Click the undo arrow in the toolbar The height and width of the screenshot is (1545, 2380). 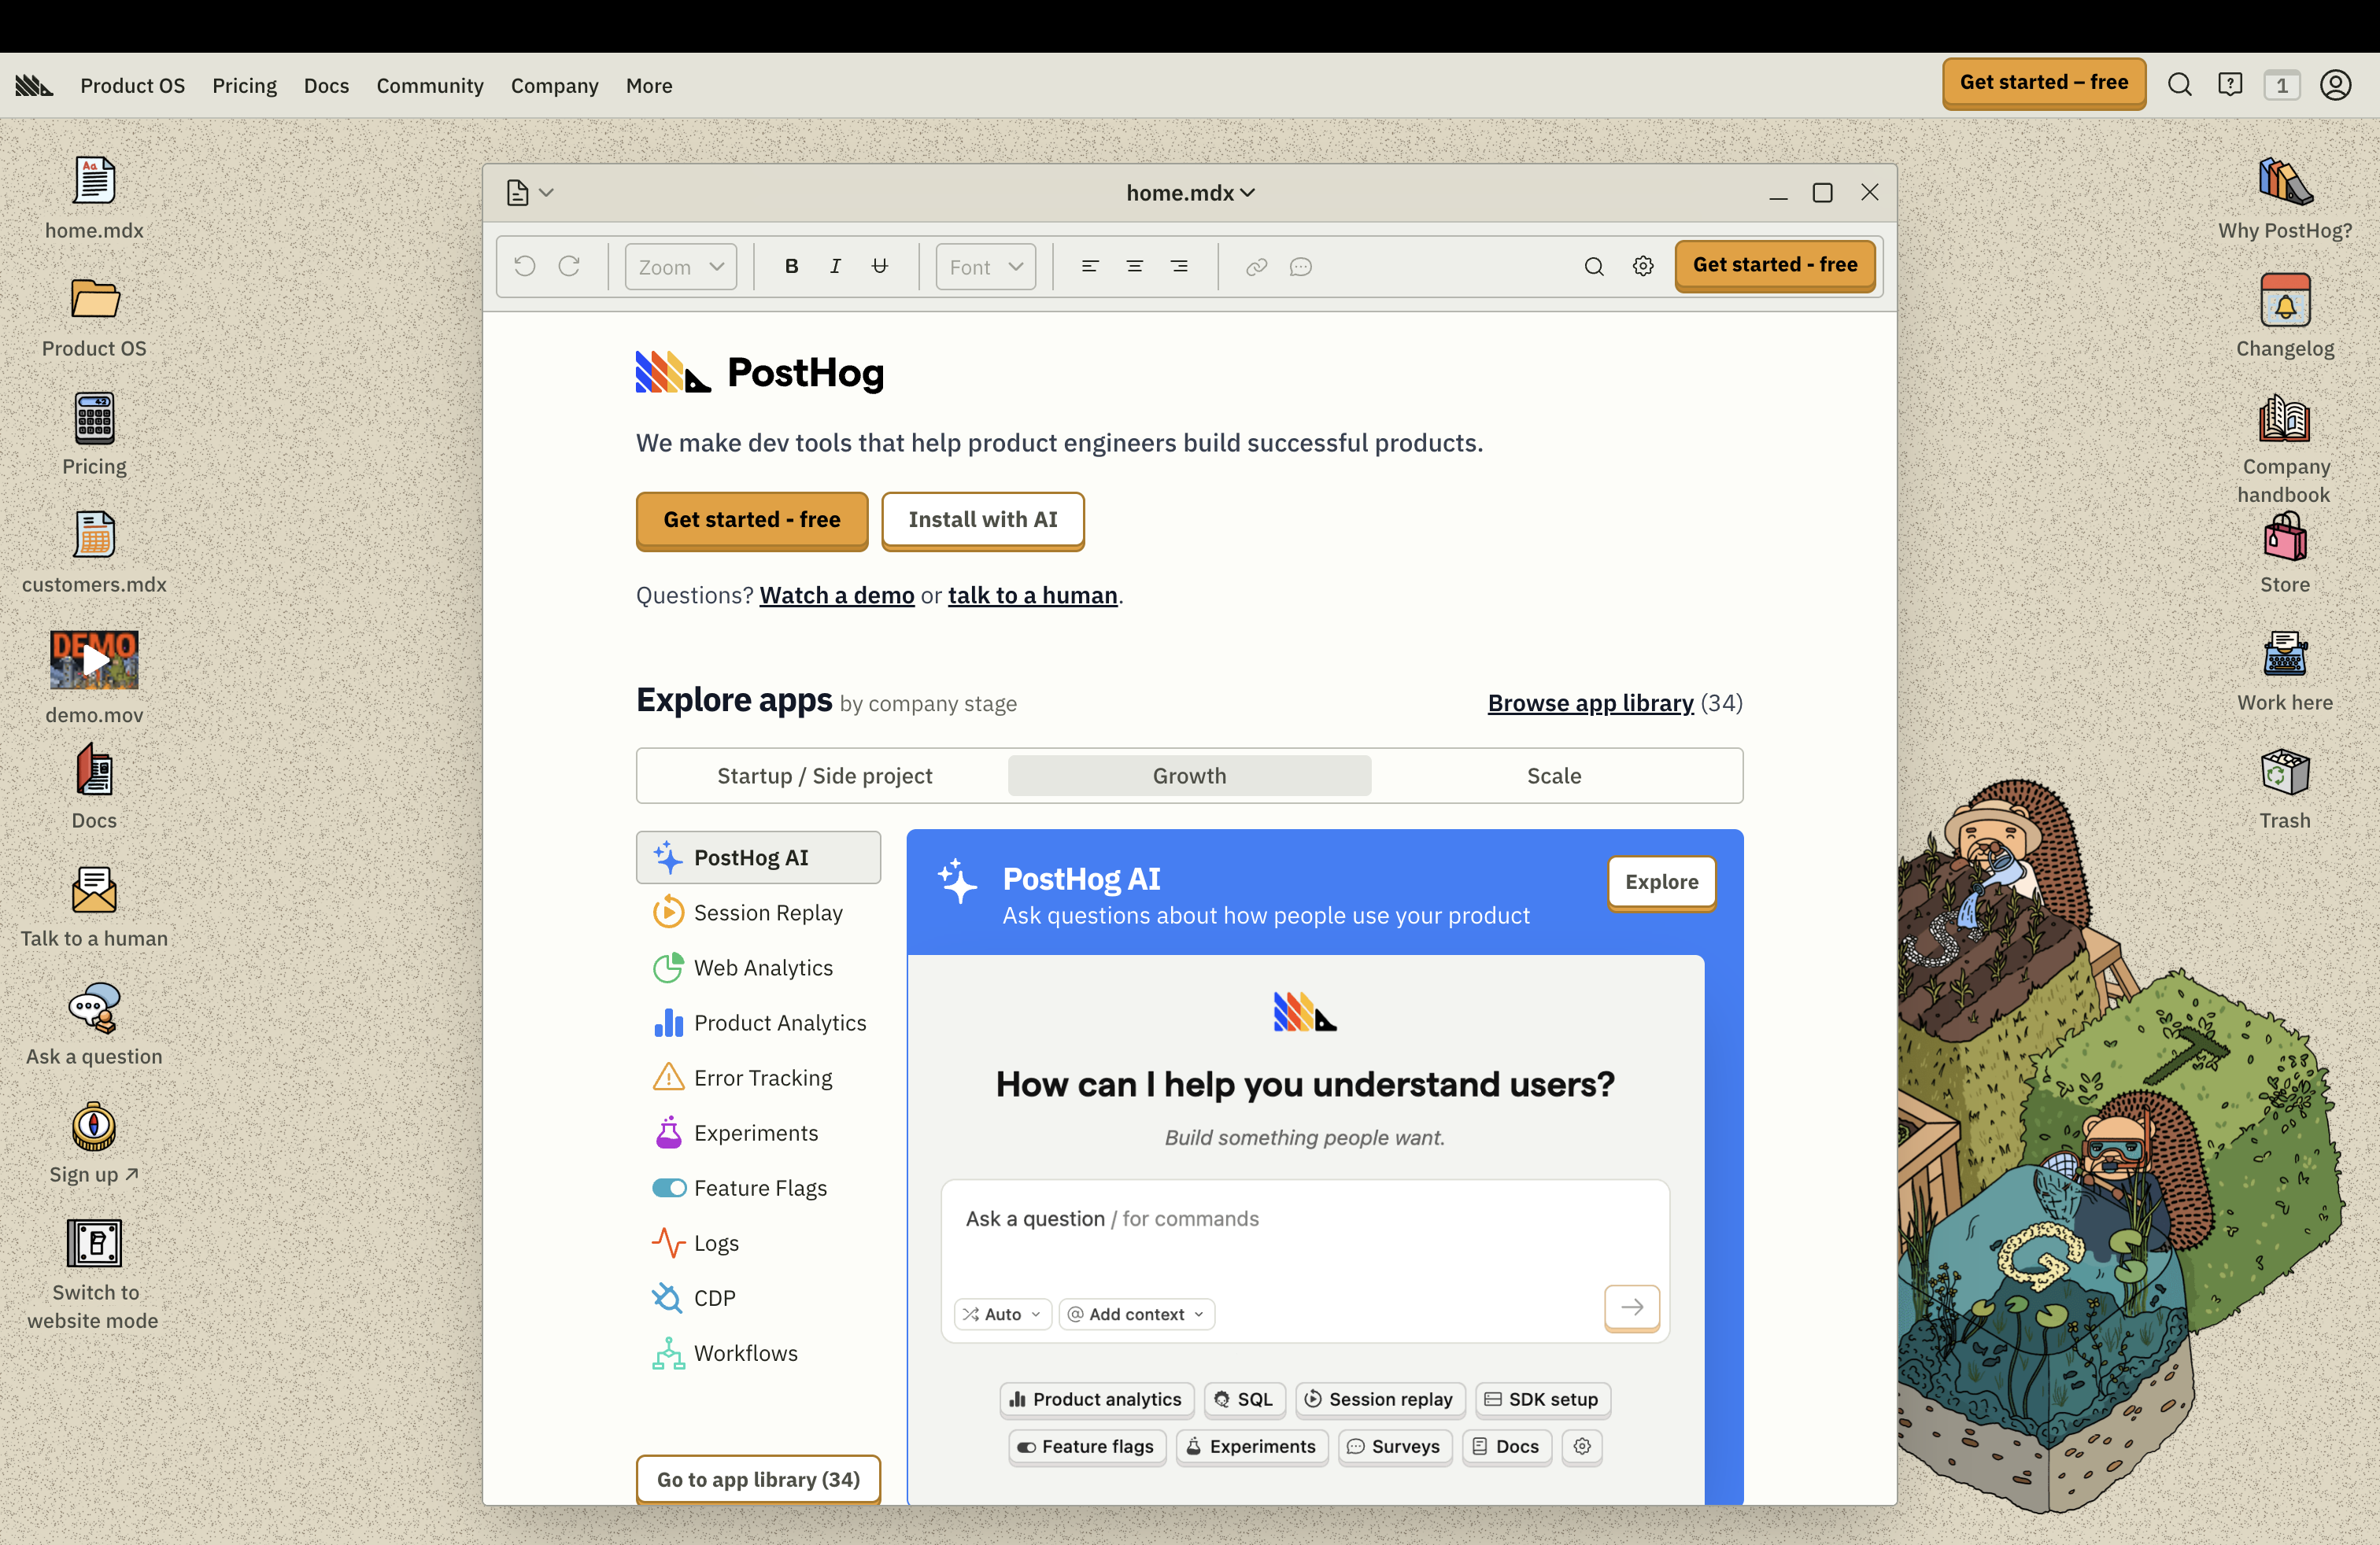(524, 266)
